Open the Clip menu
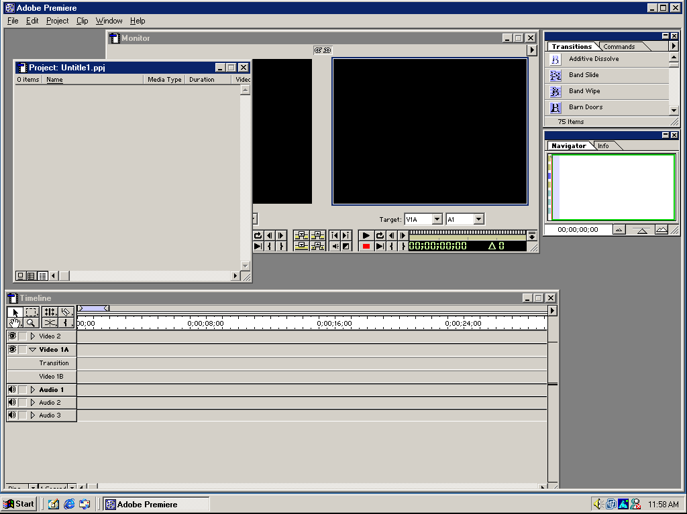687x514 pixels. (82, 21)
